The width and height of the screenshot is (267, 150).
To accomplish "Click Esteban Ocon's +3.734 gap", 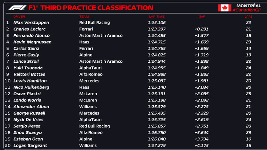I will coord(201,139).
